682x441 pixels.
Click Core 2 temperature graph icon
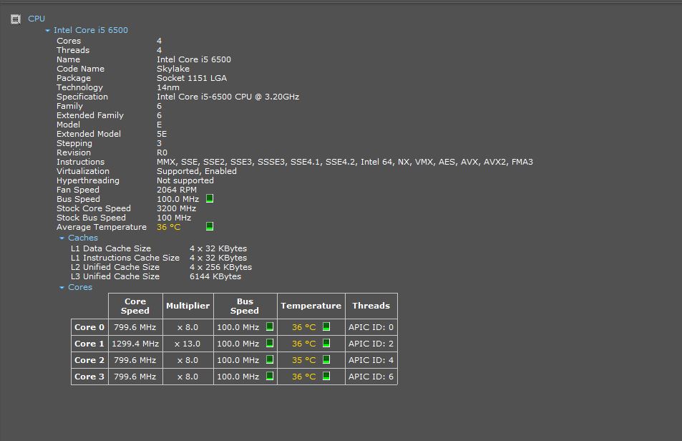tap(326, 359)
